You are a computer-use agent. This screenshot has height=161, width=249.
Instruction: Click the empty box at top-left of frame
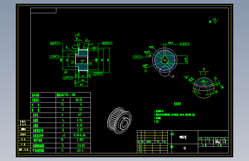(43, 11)
